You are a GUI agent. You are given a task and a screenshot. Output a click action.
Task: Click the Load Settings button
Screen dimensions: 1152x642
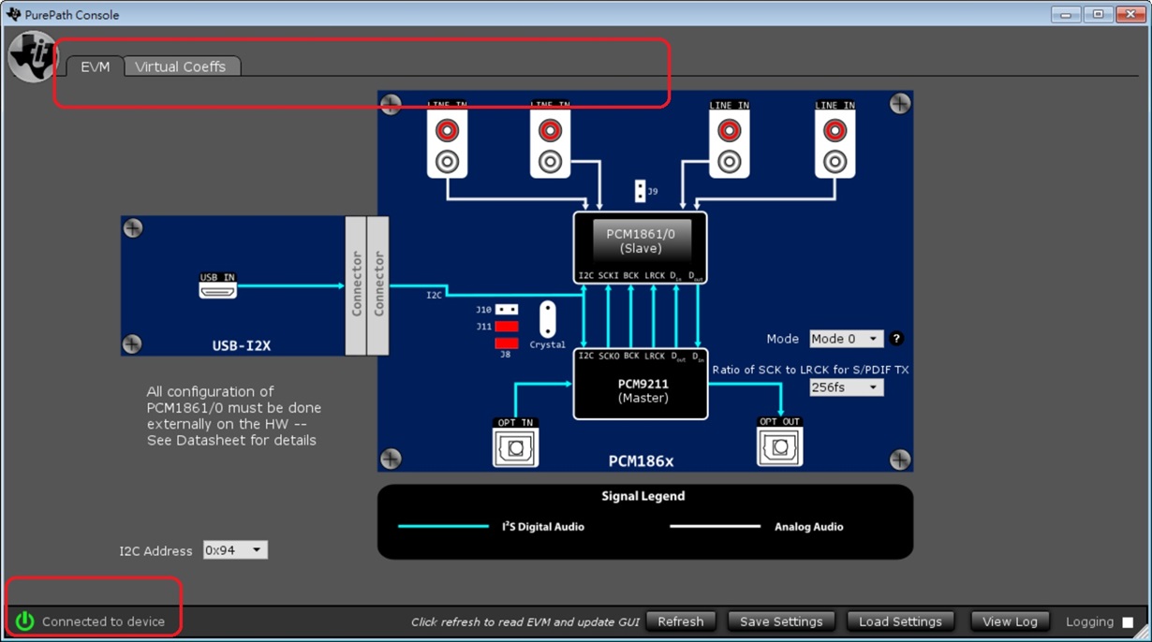pos(900,621)
